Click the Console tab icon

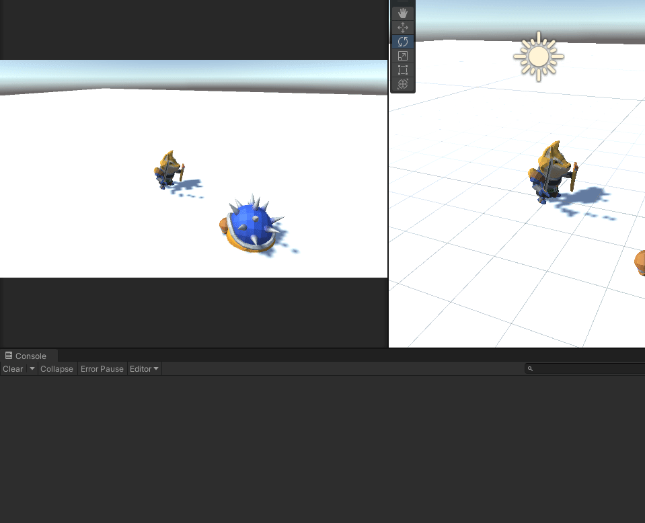(x=9, y=355)
